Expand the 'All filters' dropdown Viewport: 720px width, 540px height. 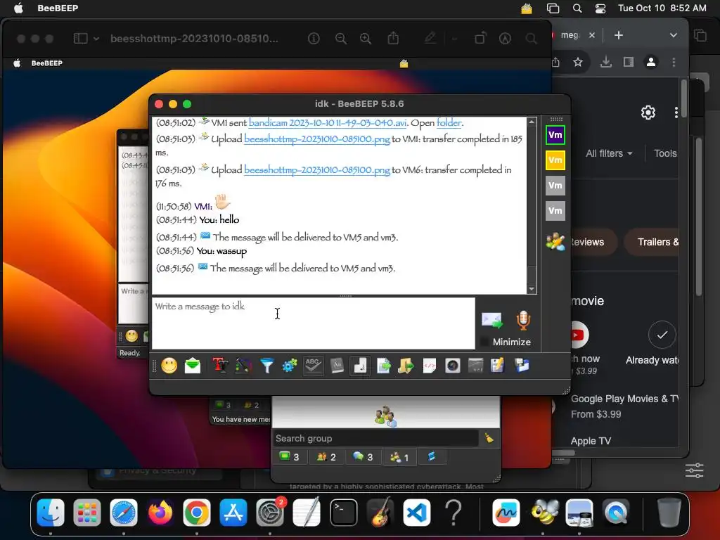[609, 153]
